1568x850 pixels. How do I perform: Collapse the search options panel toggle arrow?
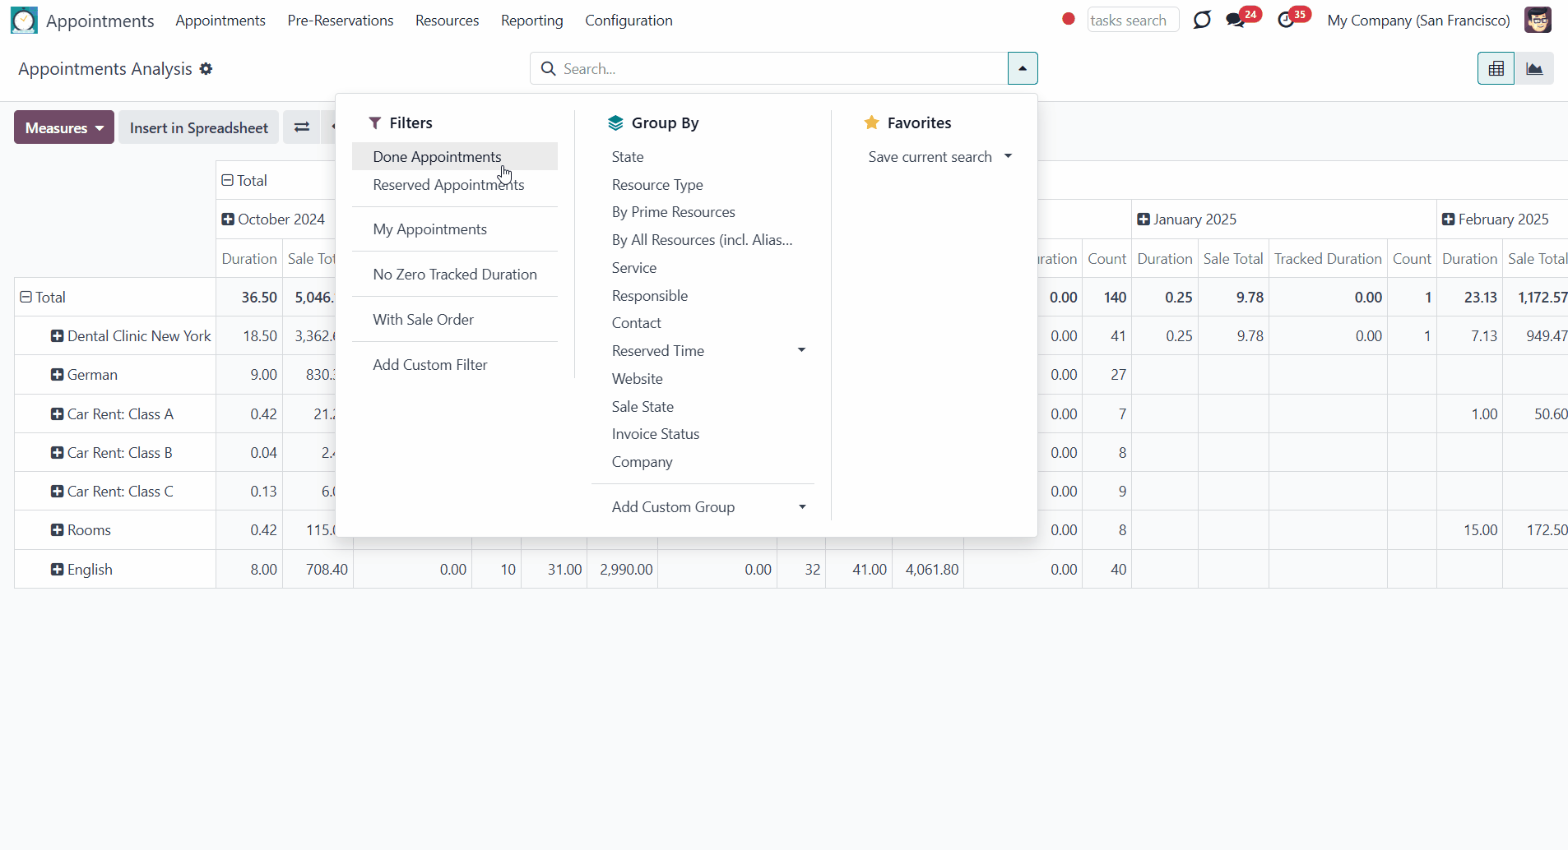(1023, 68)
